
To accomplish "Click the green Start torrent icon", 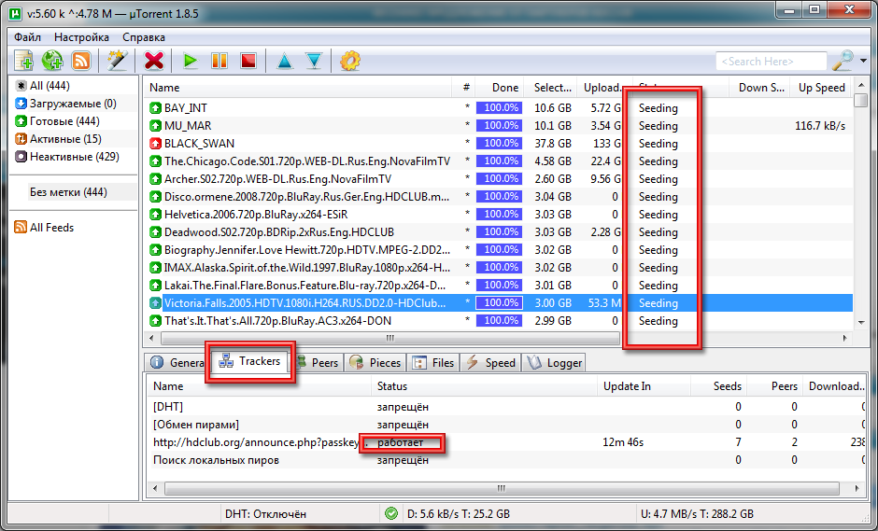I will click(191, 61).
